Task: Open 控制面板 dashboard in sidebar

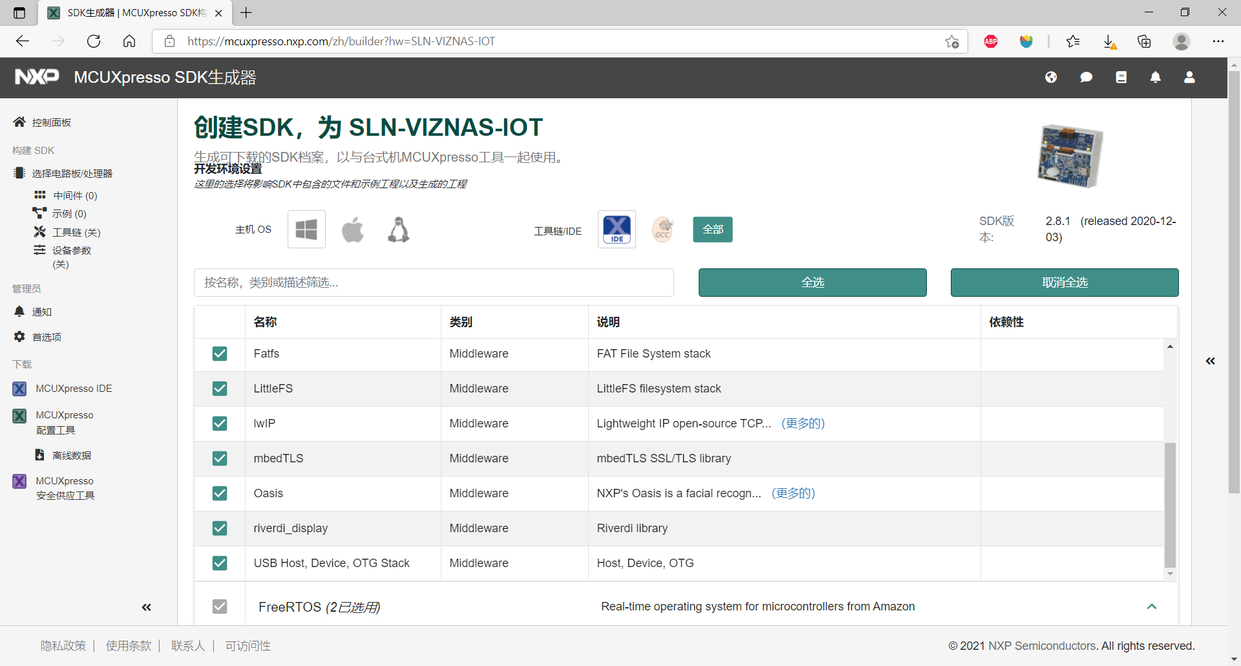Action: point(52,122)
